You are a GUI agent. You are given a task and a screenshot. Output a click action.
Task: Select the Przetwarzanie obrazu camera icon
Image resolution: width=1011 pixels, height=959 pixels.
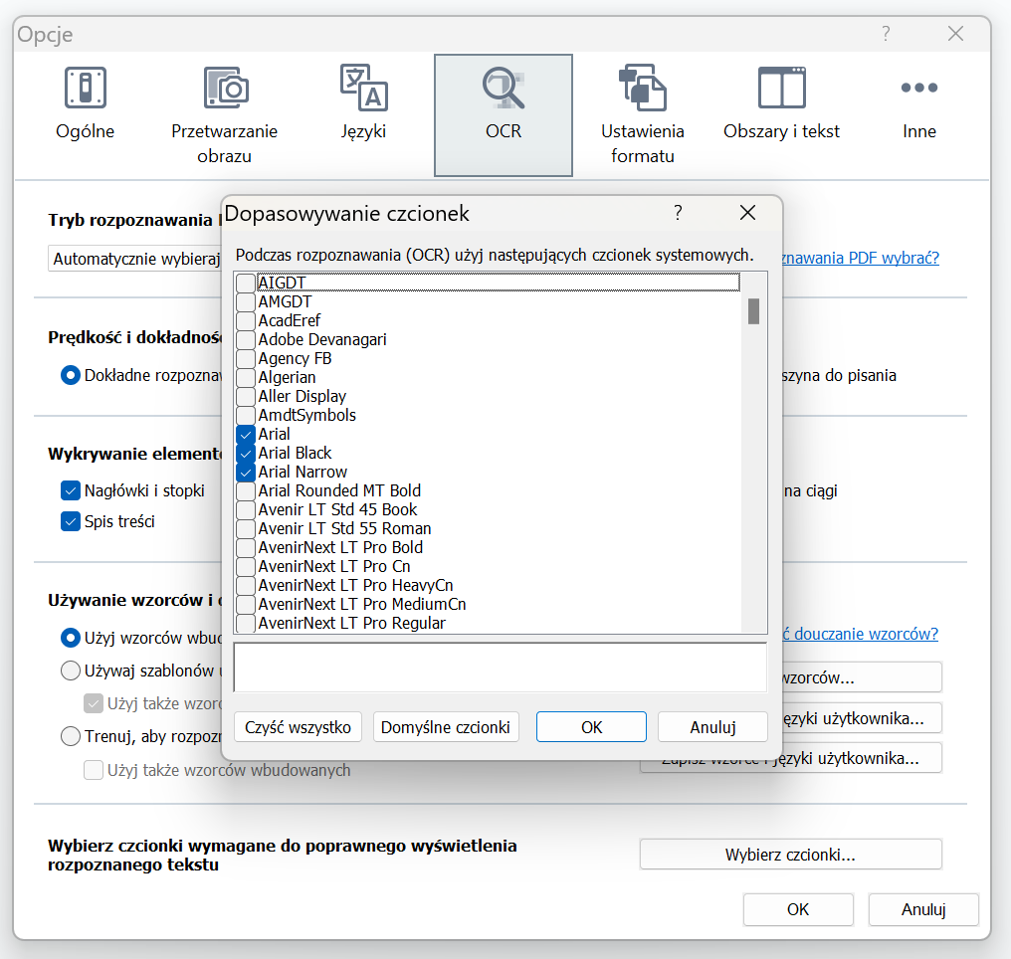click(x=225, y=89)
